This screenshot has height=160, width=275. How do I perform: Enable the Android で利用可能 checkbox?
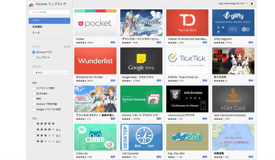(34, 104)
